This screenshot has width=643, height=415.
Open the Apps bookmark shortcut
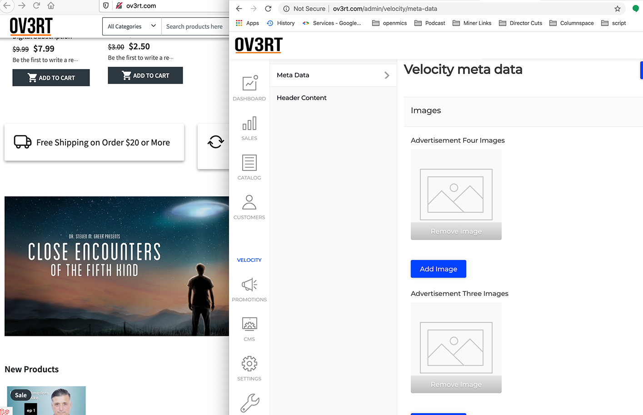coord(247,23)
